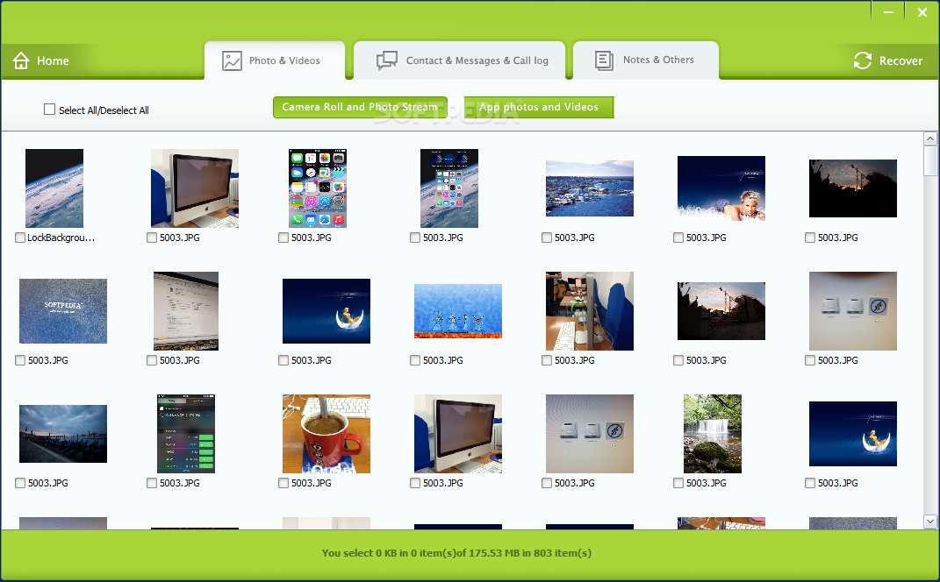This screenshot has height=582, width=940.
Task: Check the box under the dark iOS settings screenshot
Action: click(x=152, y=483)
